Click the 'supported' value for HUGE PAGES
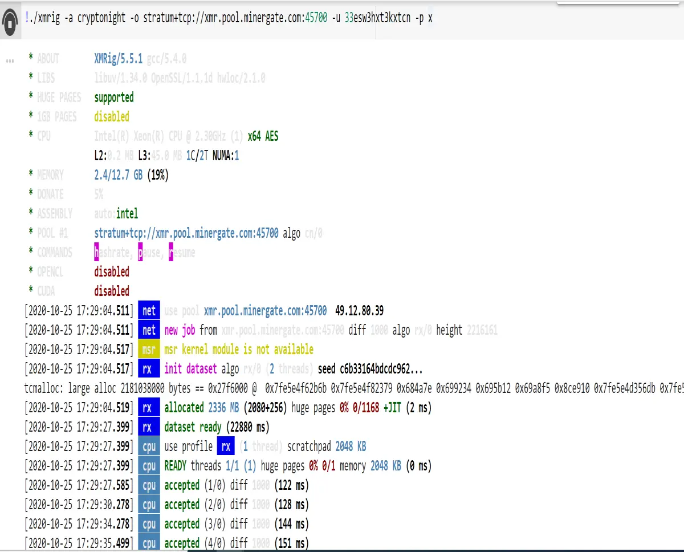The height and width of the screenshot is (552, 684). [x=114, y=97]
